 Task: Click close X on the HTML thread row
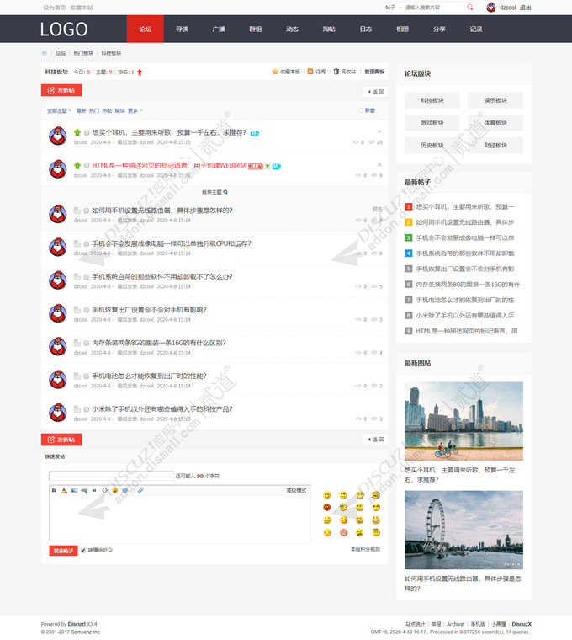[x=379, y=164]
